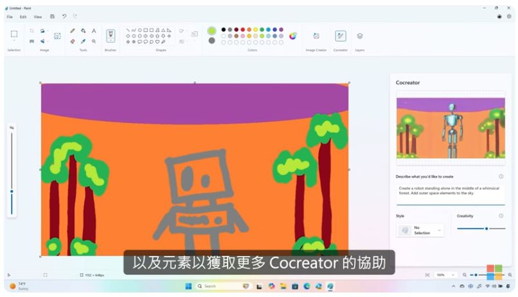Select the primary green color circle
The width and height of the screenshot is (518, 297).
[211, 30]
